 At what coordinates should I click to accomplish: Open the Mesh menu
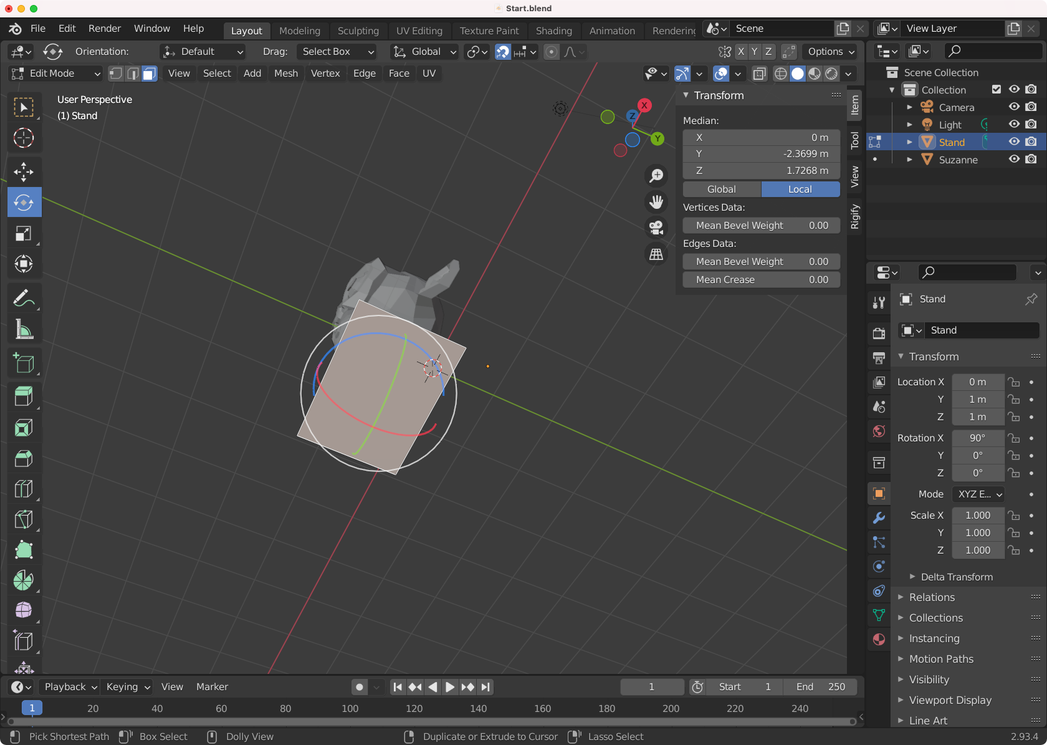pyautogui.click(x=286, y=74)
